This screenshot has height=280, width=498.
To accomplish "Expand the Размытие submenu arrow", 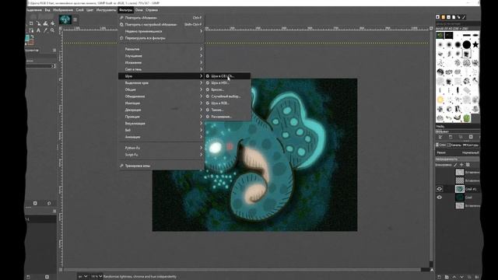I will pos(201,49).
